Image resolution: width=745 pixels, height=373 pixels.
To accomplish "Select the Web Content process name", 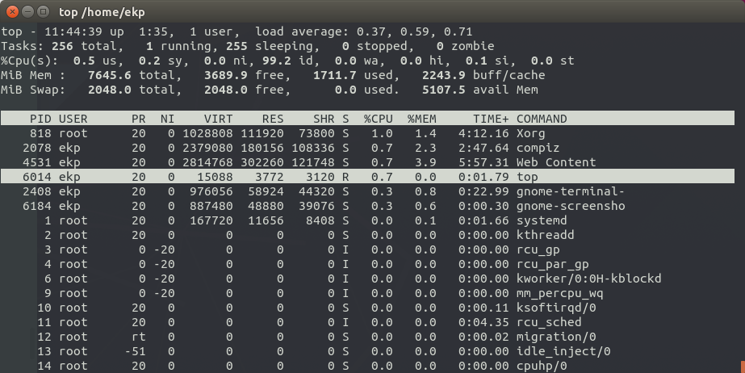I will point(556,162).
